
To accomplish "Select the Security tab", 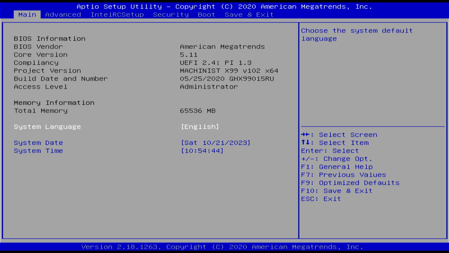I will click(x=171, y=14).
